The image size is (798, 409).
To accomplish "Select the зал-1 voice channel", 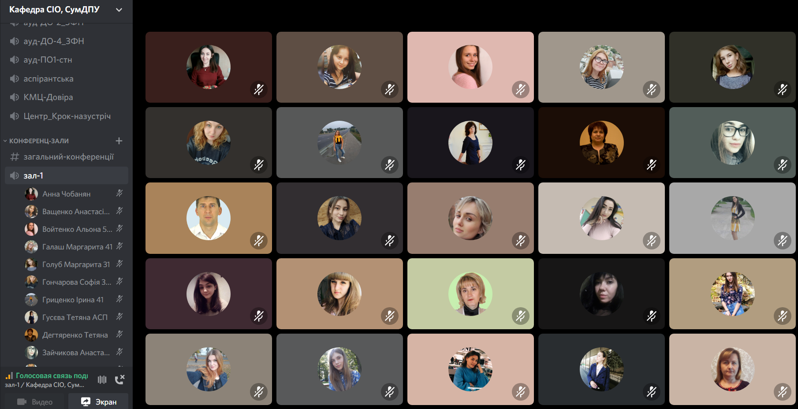I will (x=66, y=175).
